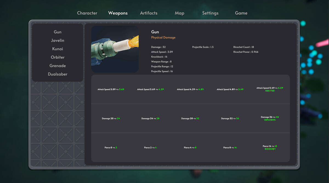Select Damage 32 => 36 upgrade
The image size is (329, 183).
[x=230, y=119]
